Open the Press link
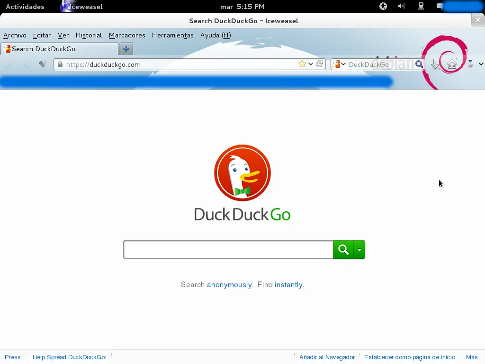485x364 pixels. [13, 357]
